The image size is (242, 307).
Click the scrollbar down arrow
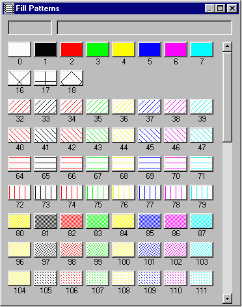(227, 299)
